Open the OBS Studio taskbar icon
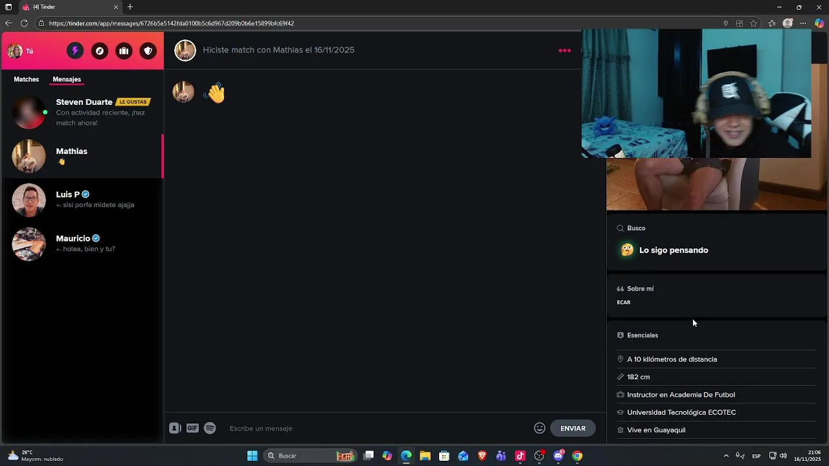 (539, 456)
